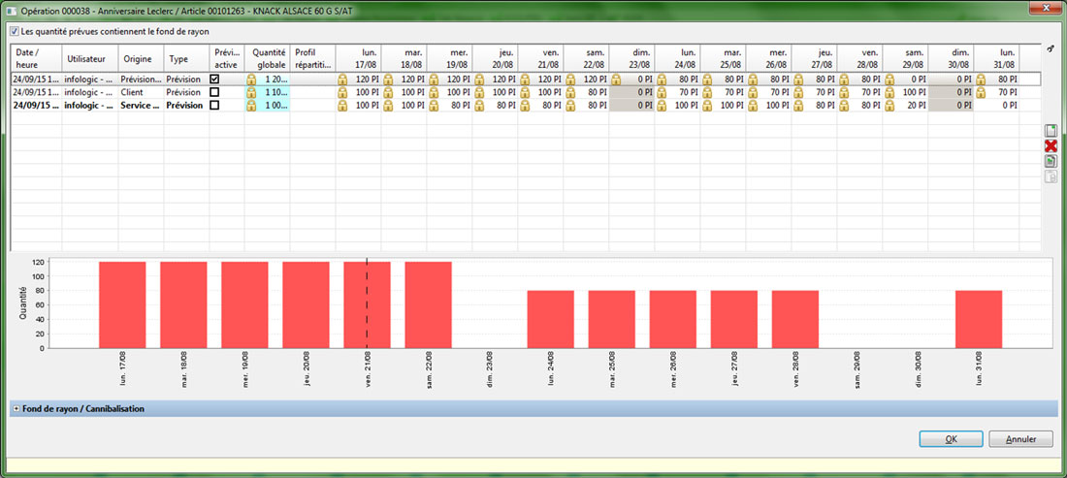Click the Date / heure column header
1067x478 pixels.
[37, 58]
